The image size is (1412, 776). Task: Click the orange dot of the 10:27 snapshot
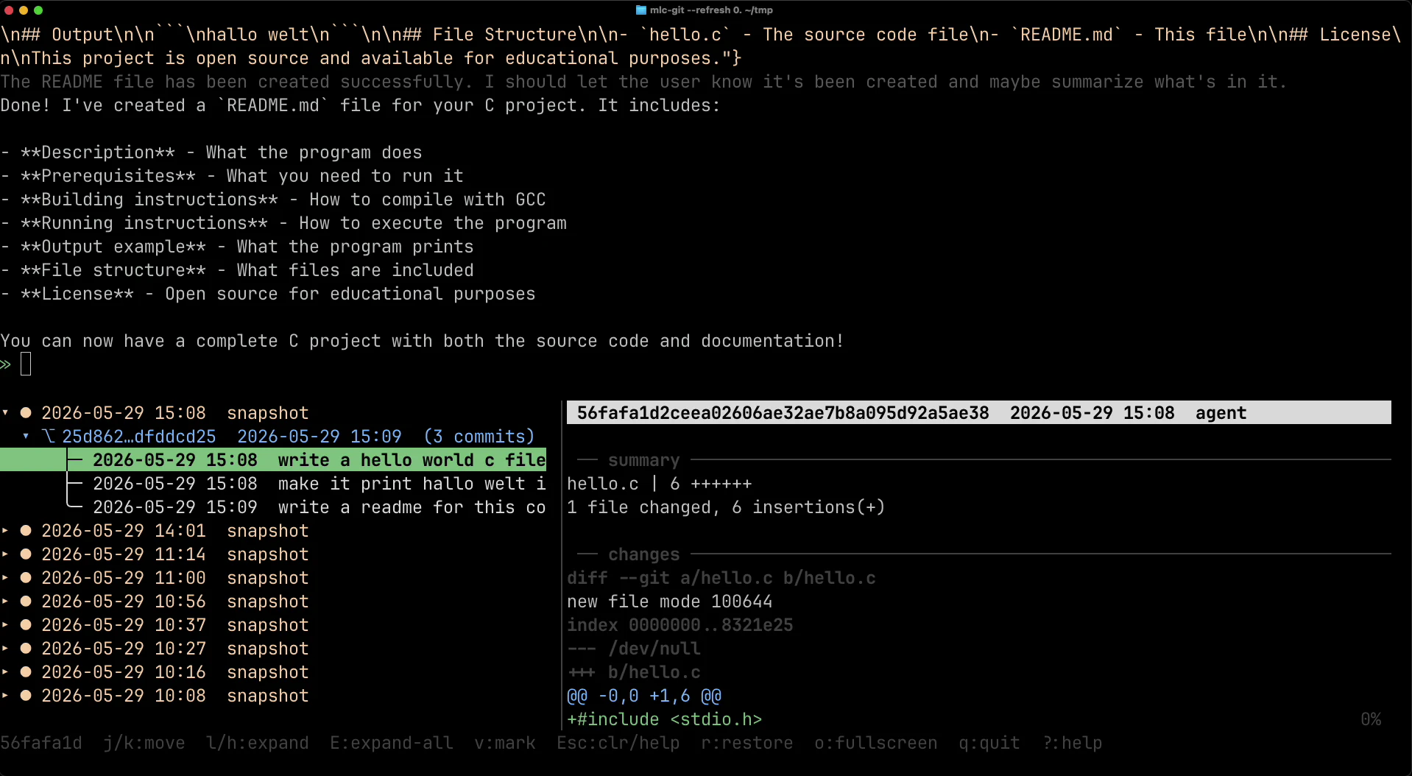point(26,649)
